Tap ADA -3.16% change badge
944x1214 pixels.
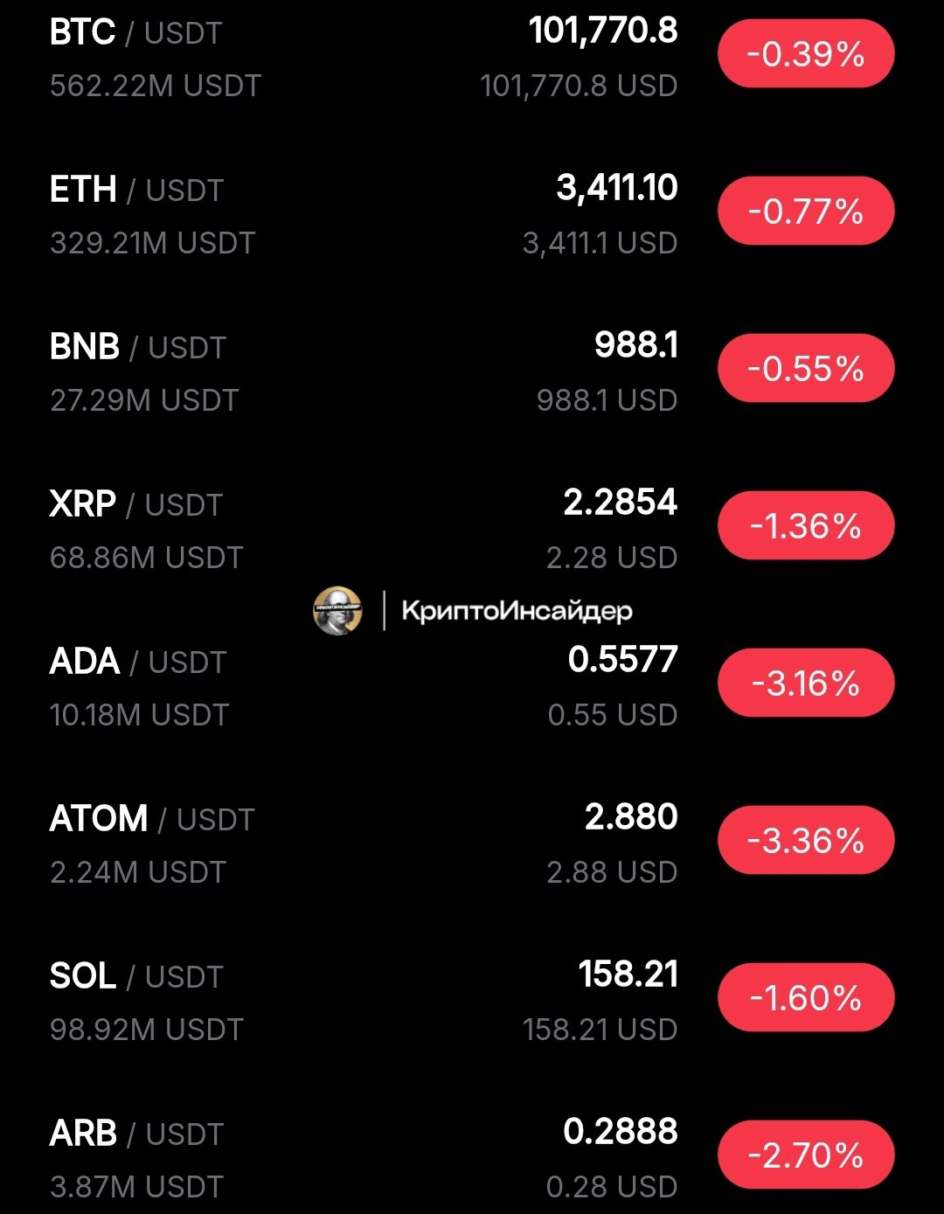pyautogui.click(x=806, y=683)
